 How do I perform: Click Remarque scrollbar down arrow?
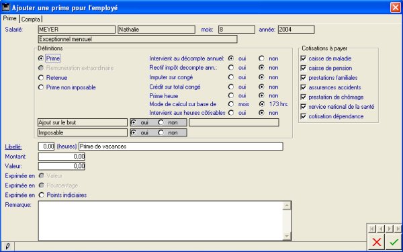(287, 236)
